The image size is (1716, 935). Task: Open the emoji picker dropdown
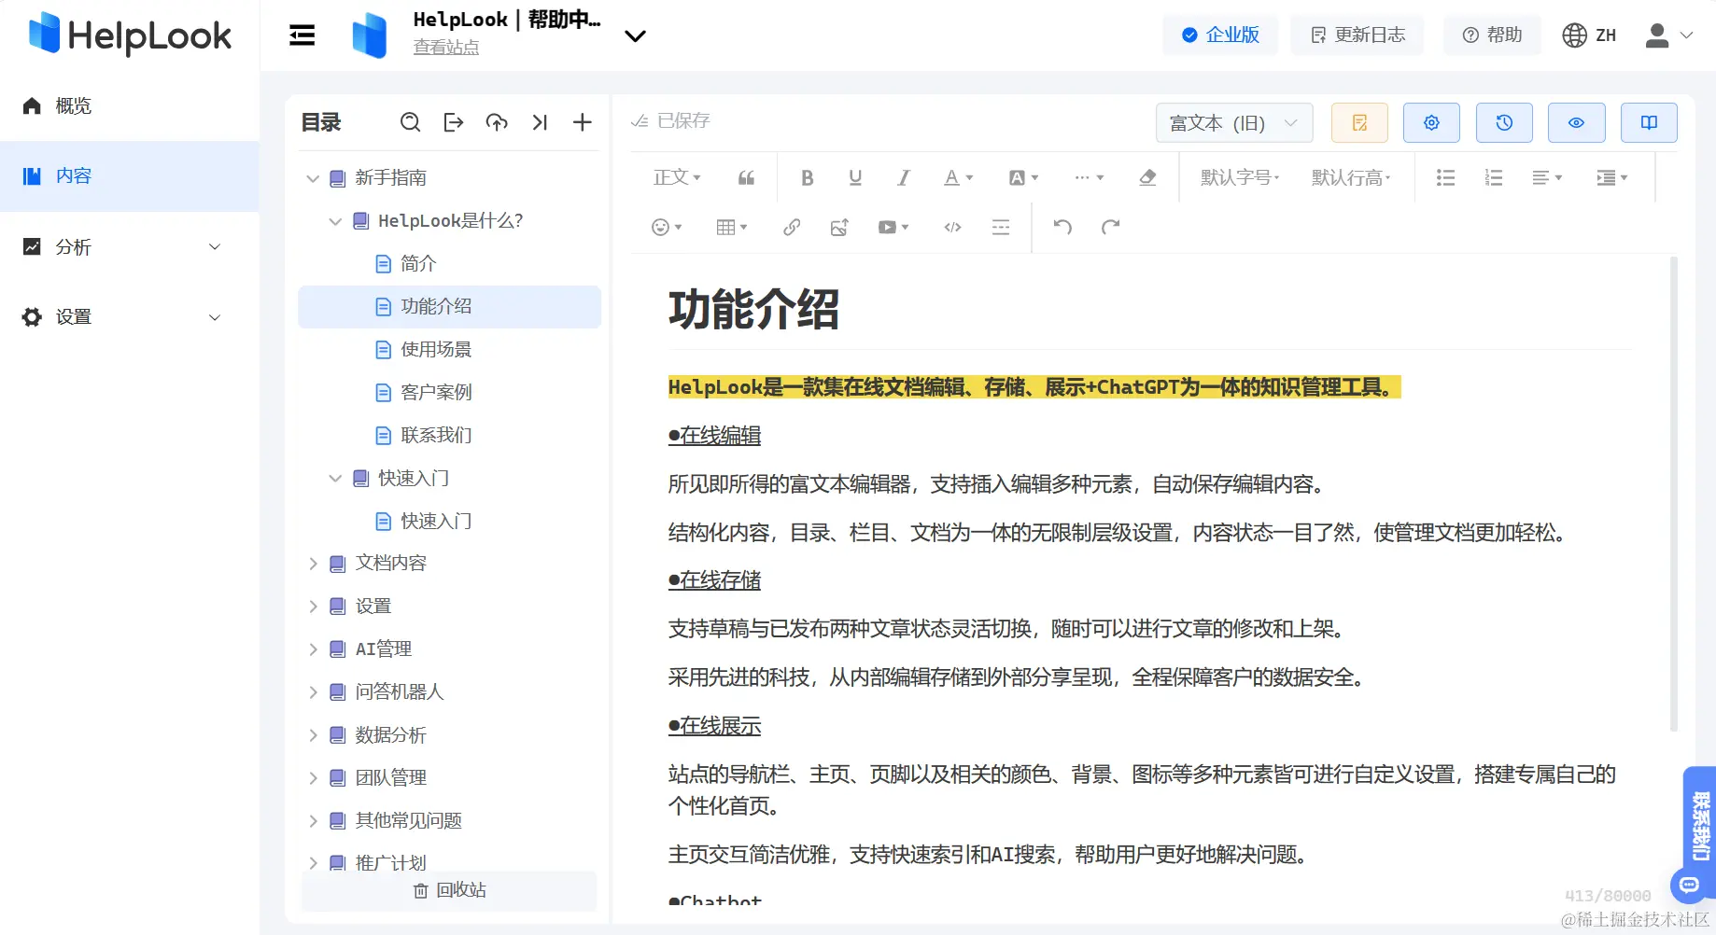click(667, 227)
